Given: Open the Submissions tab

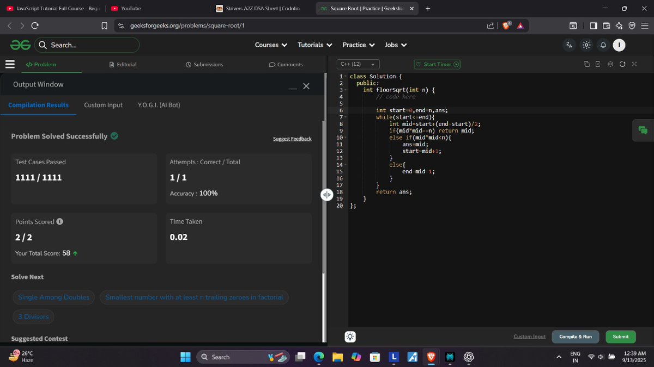Looking at the screenshot, I should coord(204,64).
